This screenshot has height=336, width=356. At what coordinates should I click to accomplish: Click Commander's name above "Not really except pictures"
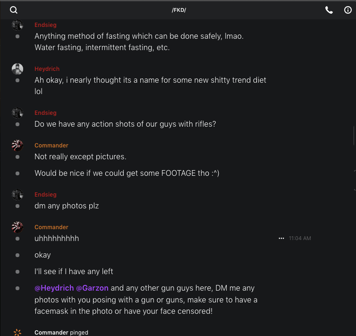51,146
